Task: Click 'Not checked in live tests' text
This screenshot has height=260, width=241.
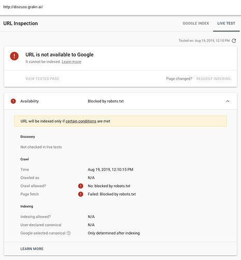Action: (41, 147)
